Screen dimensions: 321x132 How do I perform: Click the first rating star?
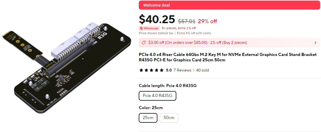(x=141, y=70)
